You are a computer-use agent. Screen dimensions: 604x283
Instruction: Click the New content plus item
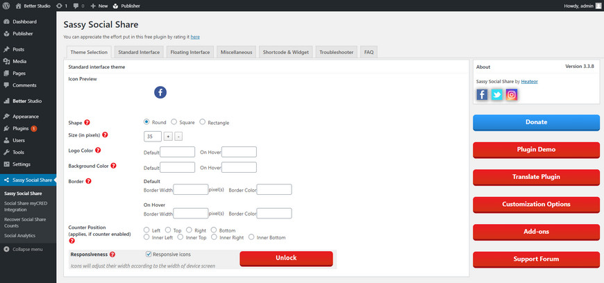pyautogui.click(x=99, y=6)
